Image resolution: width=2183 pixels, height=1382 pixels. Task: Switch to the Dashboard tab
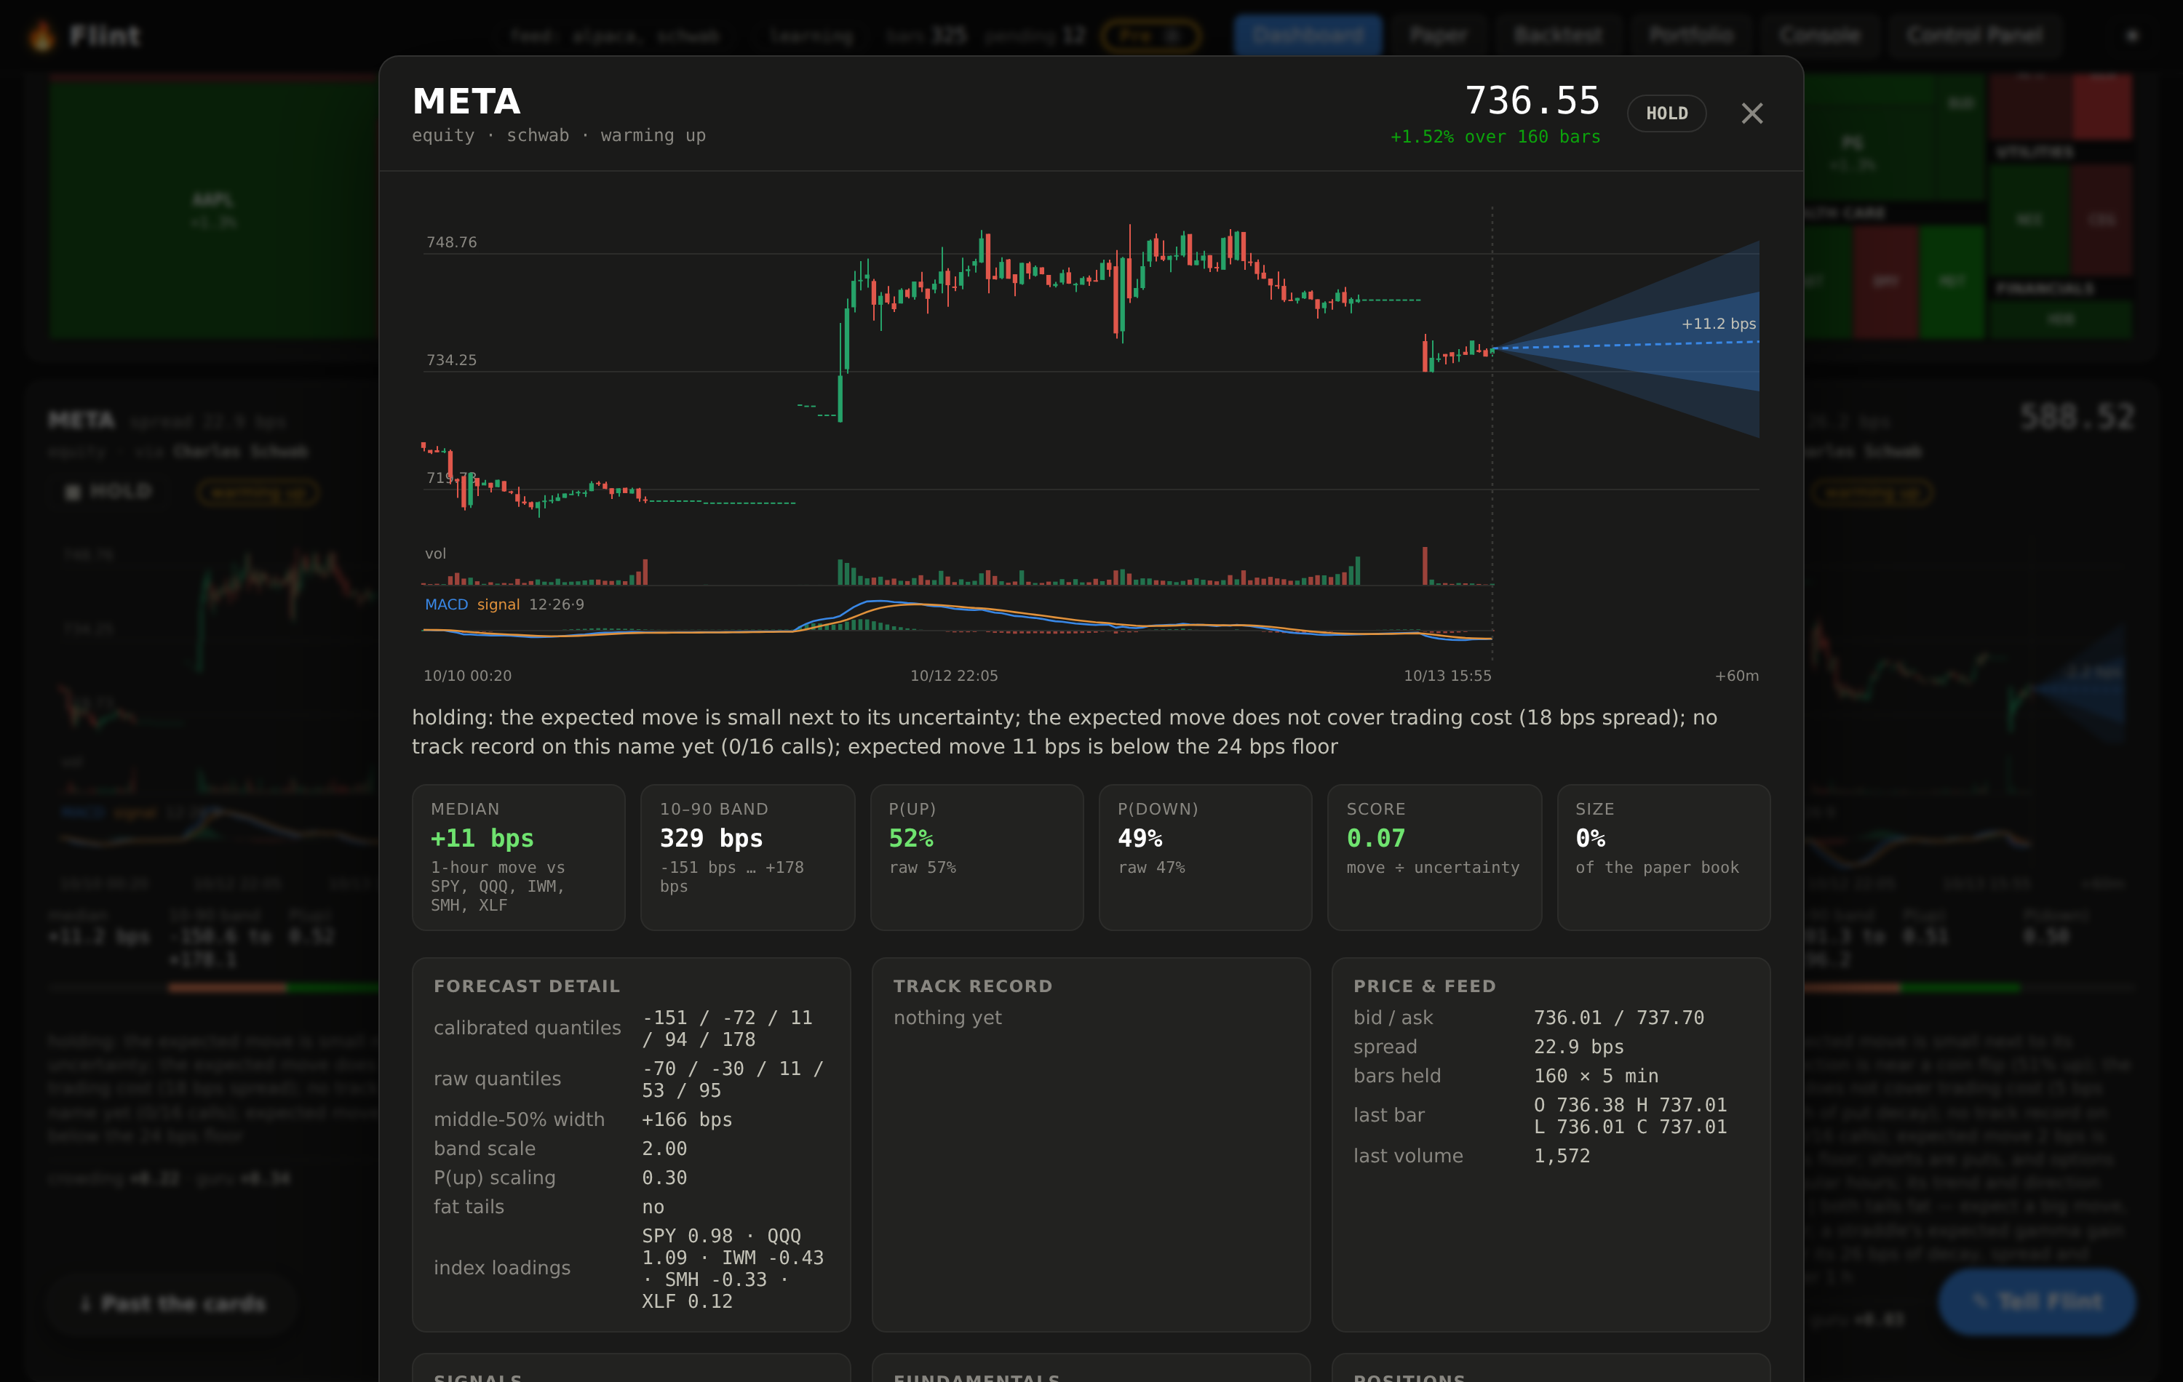coord(1308,36)
